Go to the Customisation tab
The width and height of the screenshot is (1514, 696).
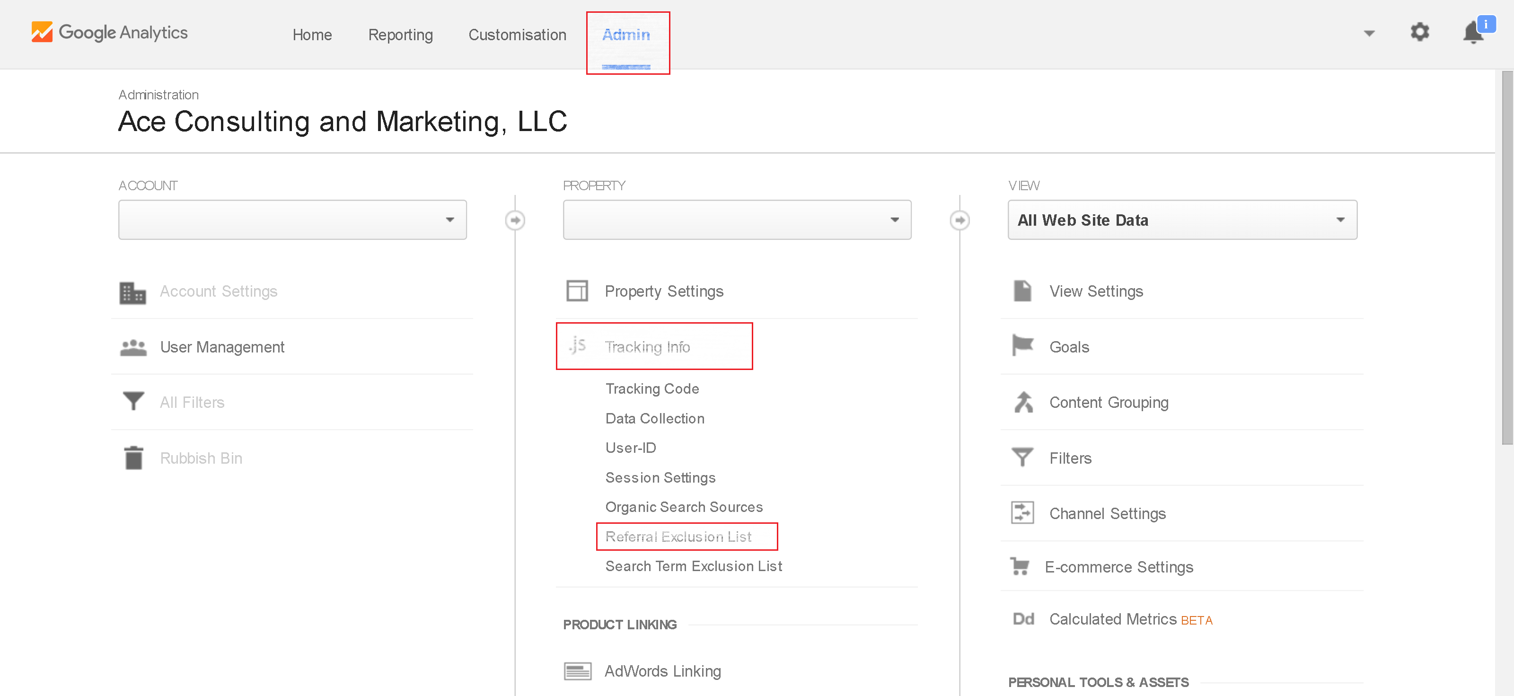517,35
